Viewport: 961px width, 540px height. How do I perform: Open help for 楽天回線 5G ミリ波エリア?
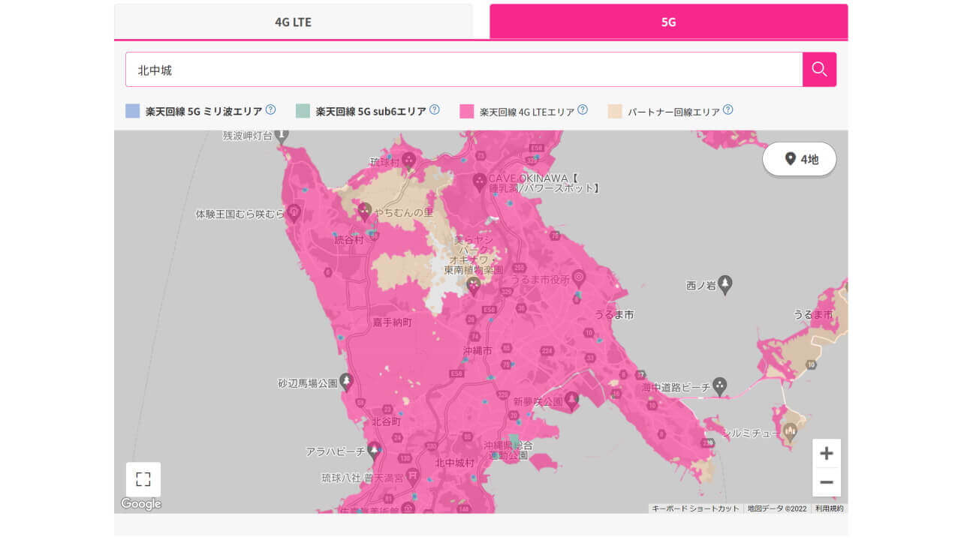270,109
